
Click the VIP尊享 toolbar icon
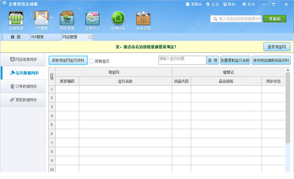[41, 19]
